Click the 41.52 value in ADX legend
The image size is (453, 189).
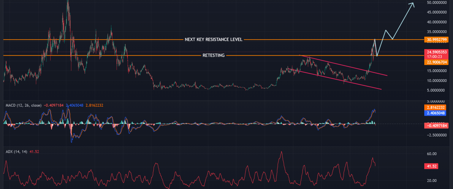34,152
